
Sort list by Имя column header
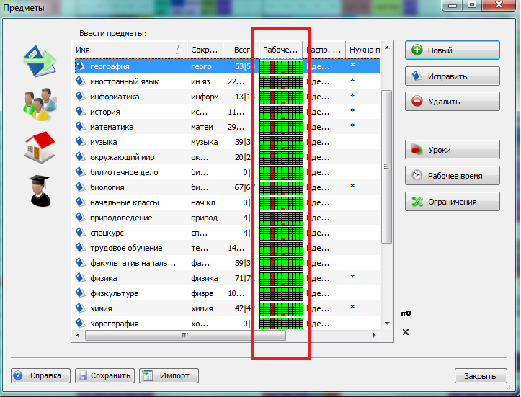(126, 50)
